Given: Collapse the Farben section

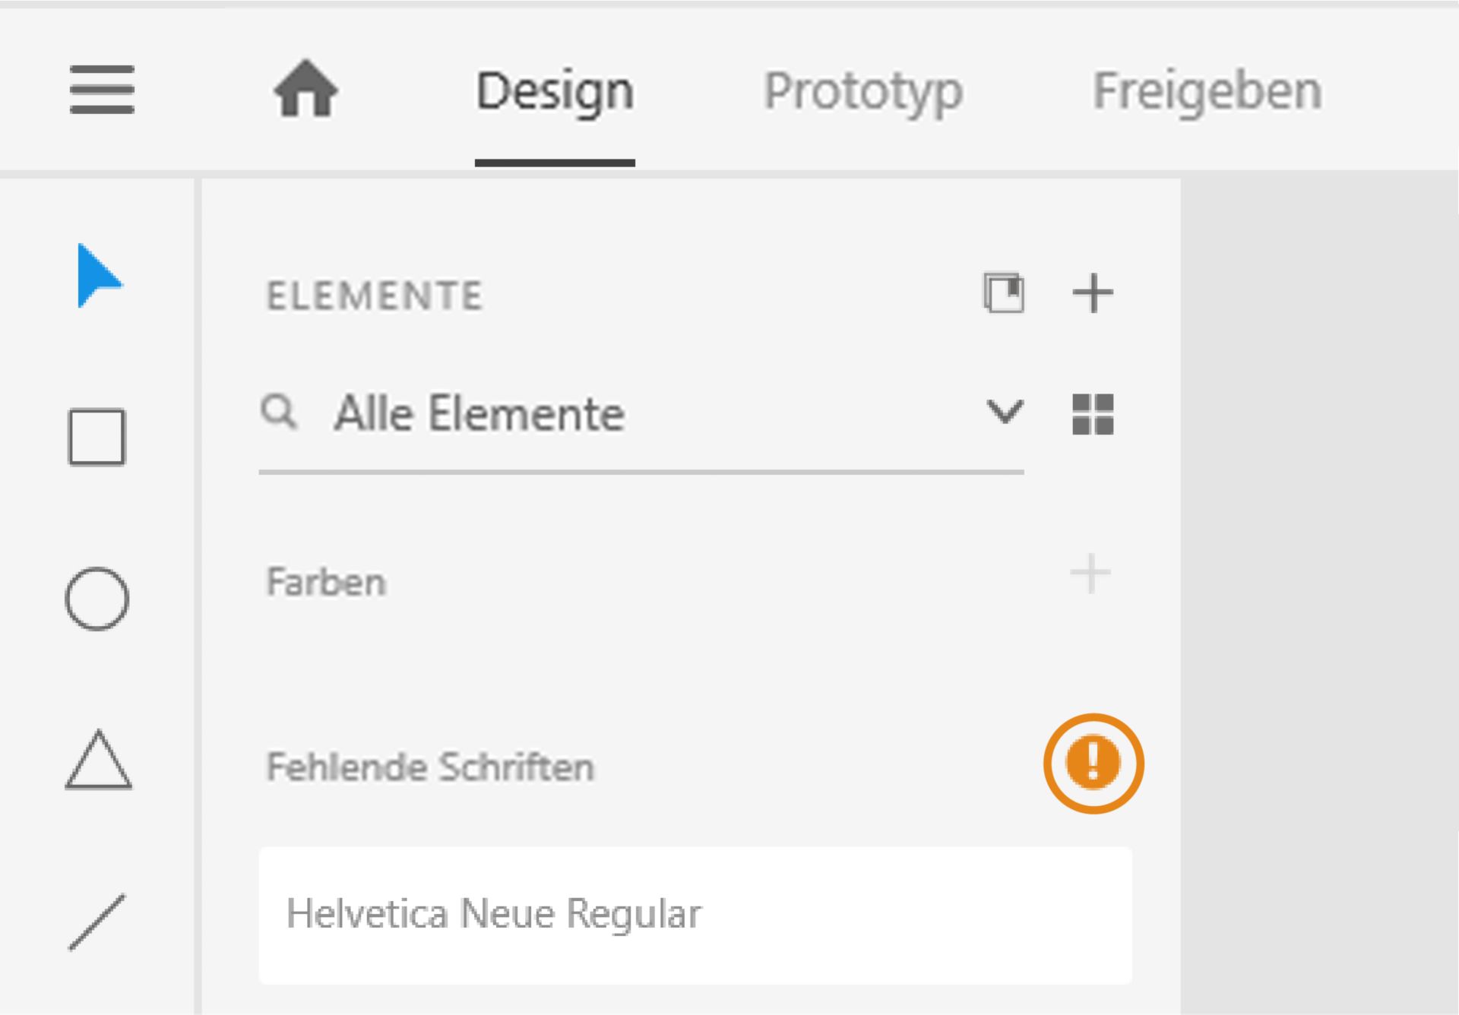Looking at the screenshot, I should [327, 581].
